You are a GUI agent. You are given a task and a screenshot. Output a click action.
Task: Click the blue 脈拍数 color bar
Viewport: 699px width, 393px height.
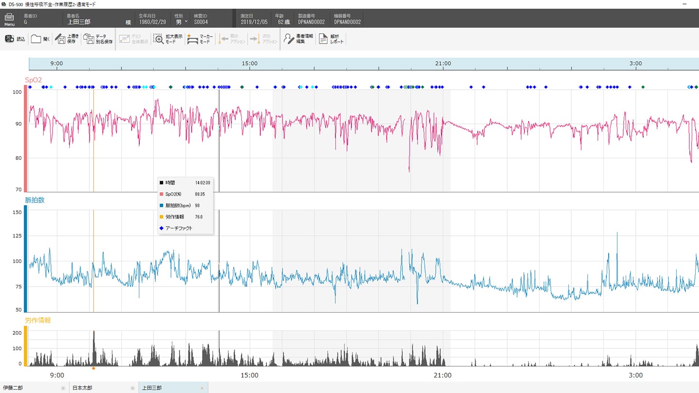pos(25,259)
